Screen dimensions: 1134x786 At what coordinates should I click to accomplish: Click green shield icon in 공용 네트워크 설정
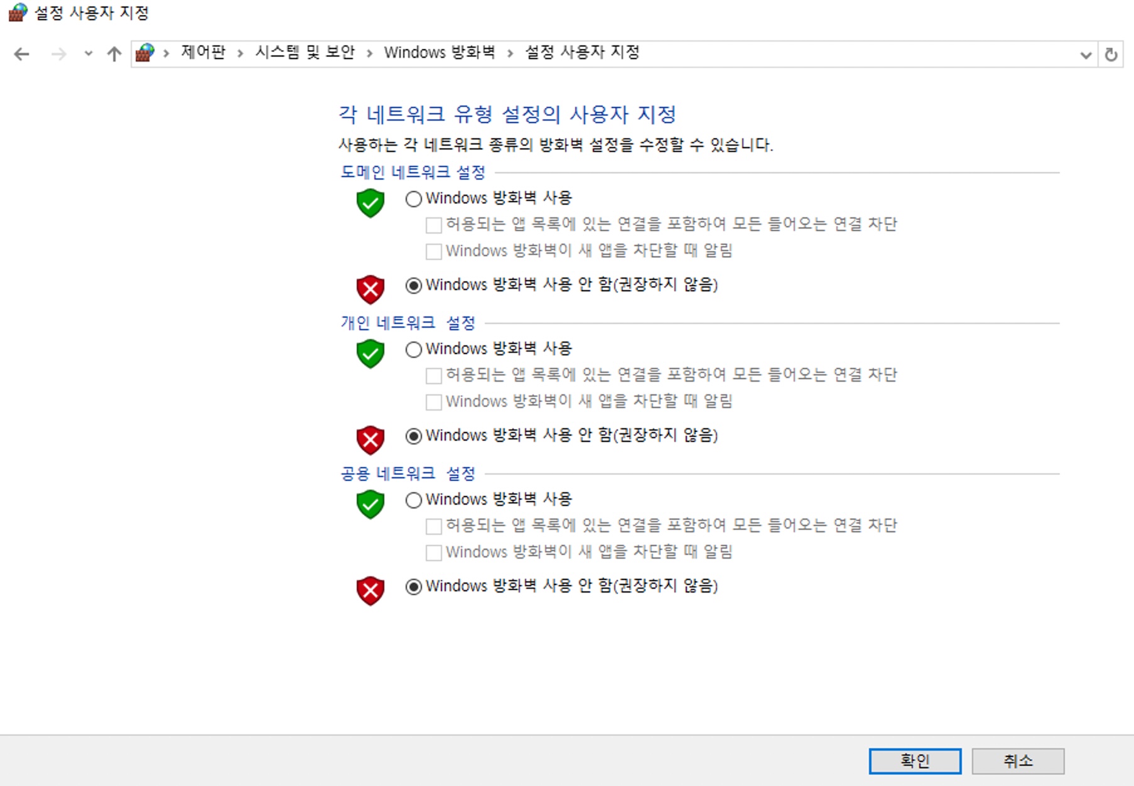370,504
